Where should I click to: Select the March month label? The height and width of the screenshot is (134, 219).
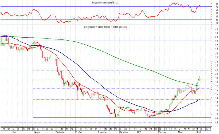pos(181,132)
